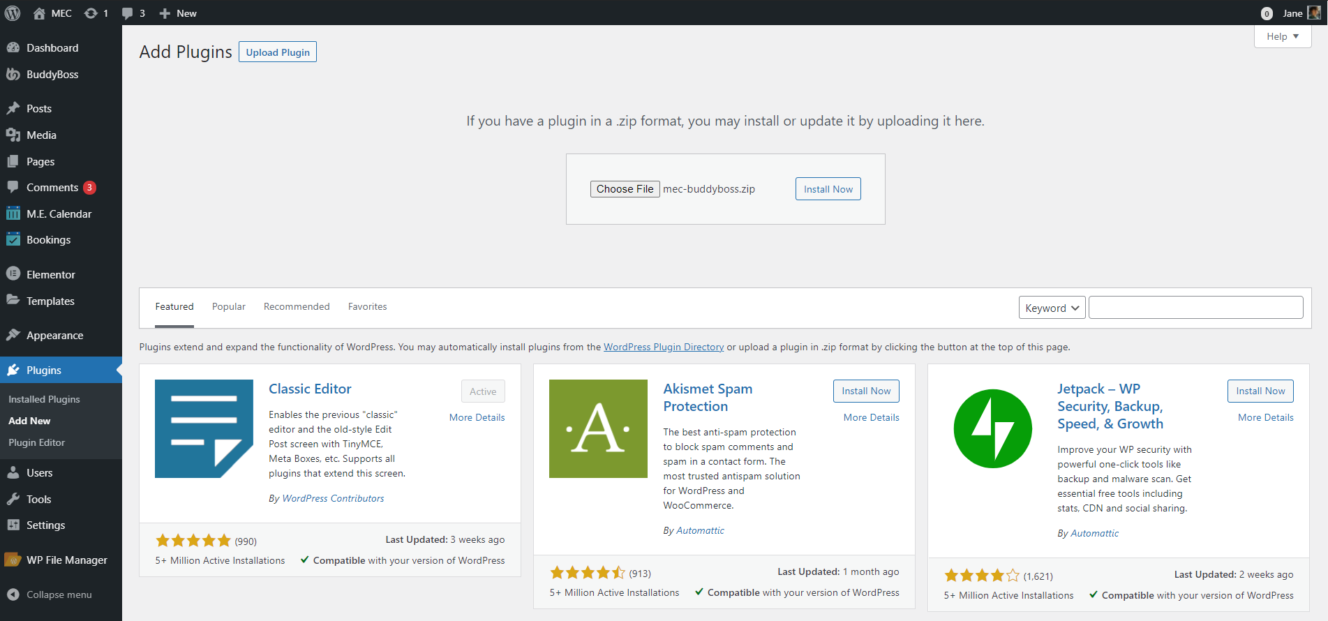Open the comments bubble icon in admin bar

coord(127,13)
